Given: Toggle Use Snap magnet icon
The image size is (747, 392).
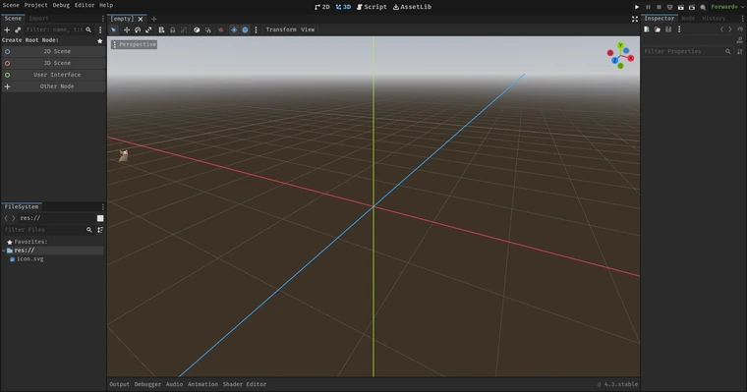Looking at the screenshot, I should 208,29.
